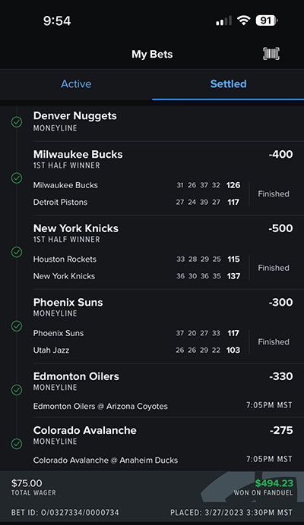Tap the Bet ID number text
This screenshot has height=525, width=304.
pos(65,512)
